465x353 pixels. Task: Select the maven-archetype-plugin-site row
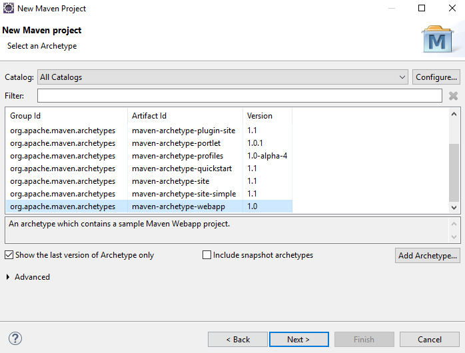point(149,131)
